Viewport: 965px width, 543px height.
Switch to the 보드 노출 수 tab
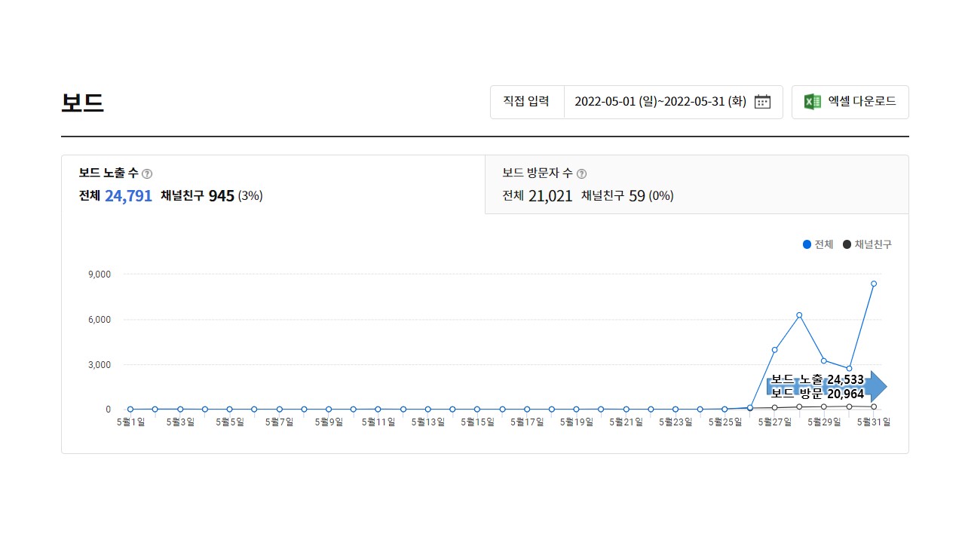pos(273,185)
